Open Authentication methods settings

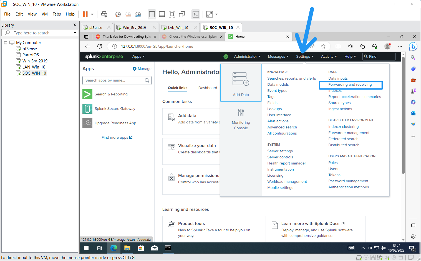pos(349,187)
